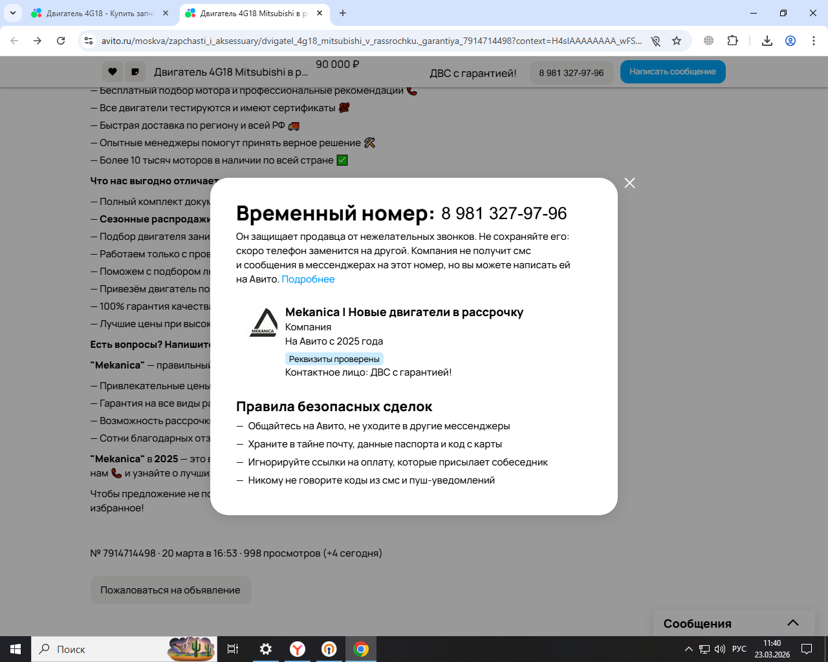Open browser downloads
Image resolution: width=828 pixels, height=662 pixels.
point(767,41)
